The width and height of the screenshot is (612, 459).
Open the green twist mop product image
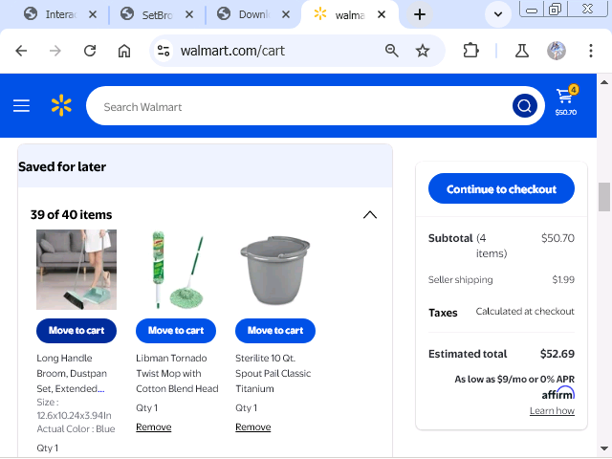coord(176,270)
